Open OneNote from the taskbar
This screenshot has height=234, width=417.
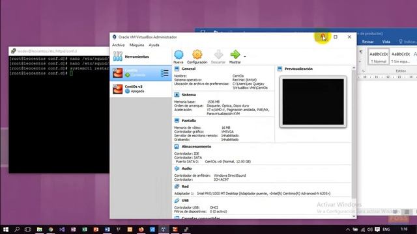pos(73,229)
